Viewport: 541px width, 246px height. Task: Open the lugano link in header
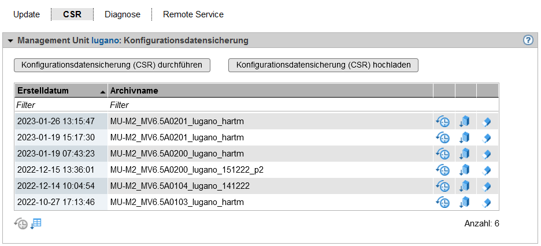point(106,41)
